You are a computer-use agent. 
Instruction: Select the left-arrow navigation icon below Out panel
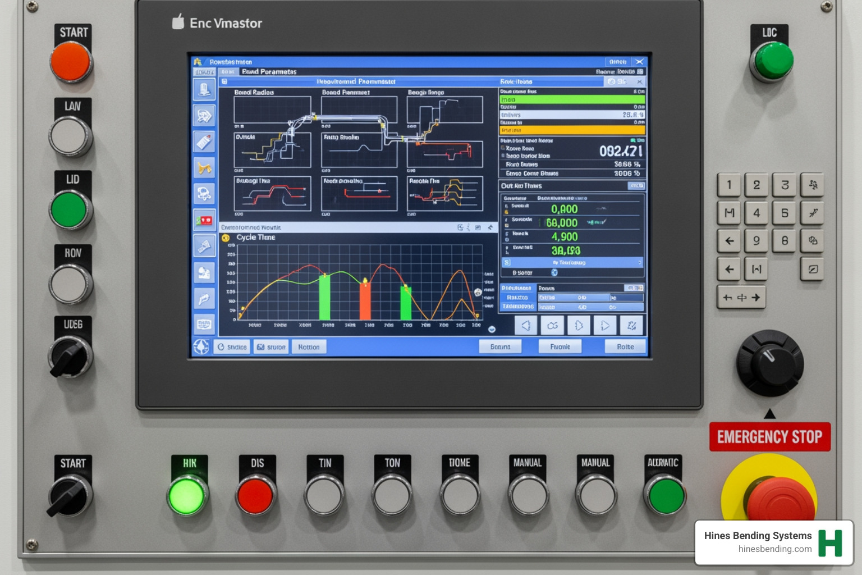point(525,325)
